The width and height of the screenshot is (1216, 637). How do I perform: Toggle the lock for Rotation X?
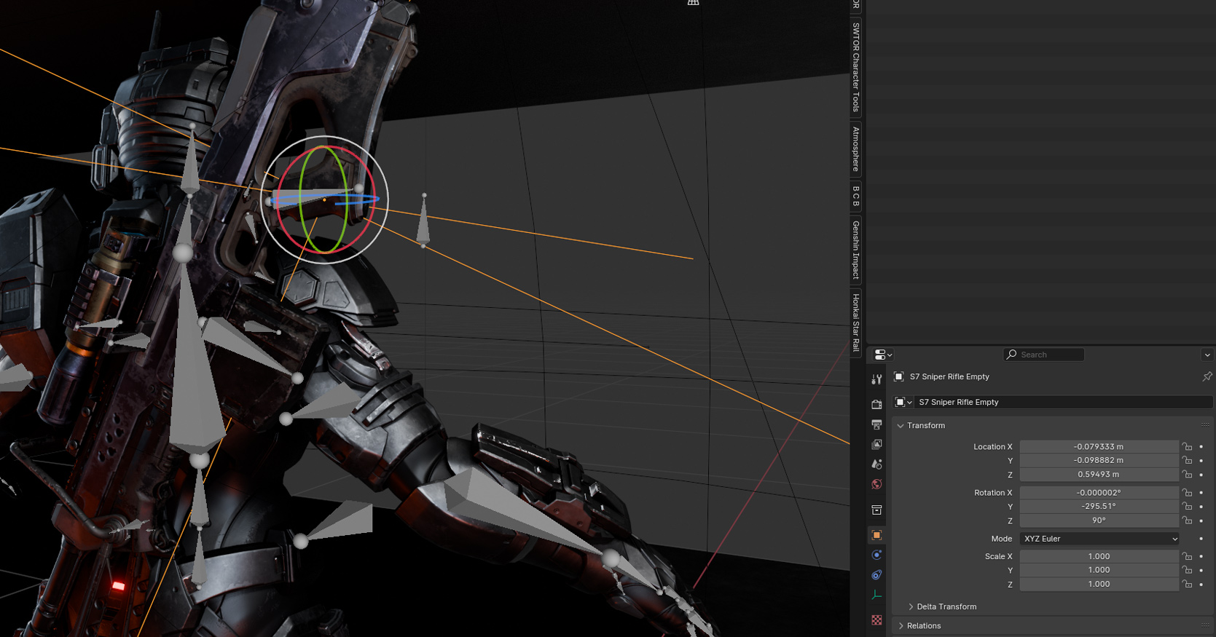(x=1188, y=492)
